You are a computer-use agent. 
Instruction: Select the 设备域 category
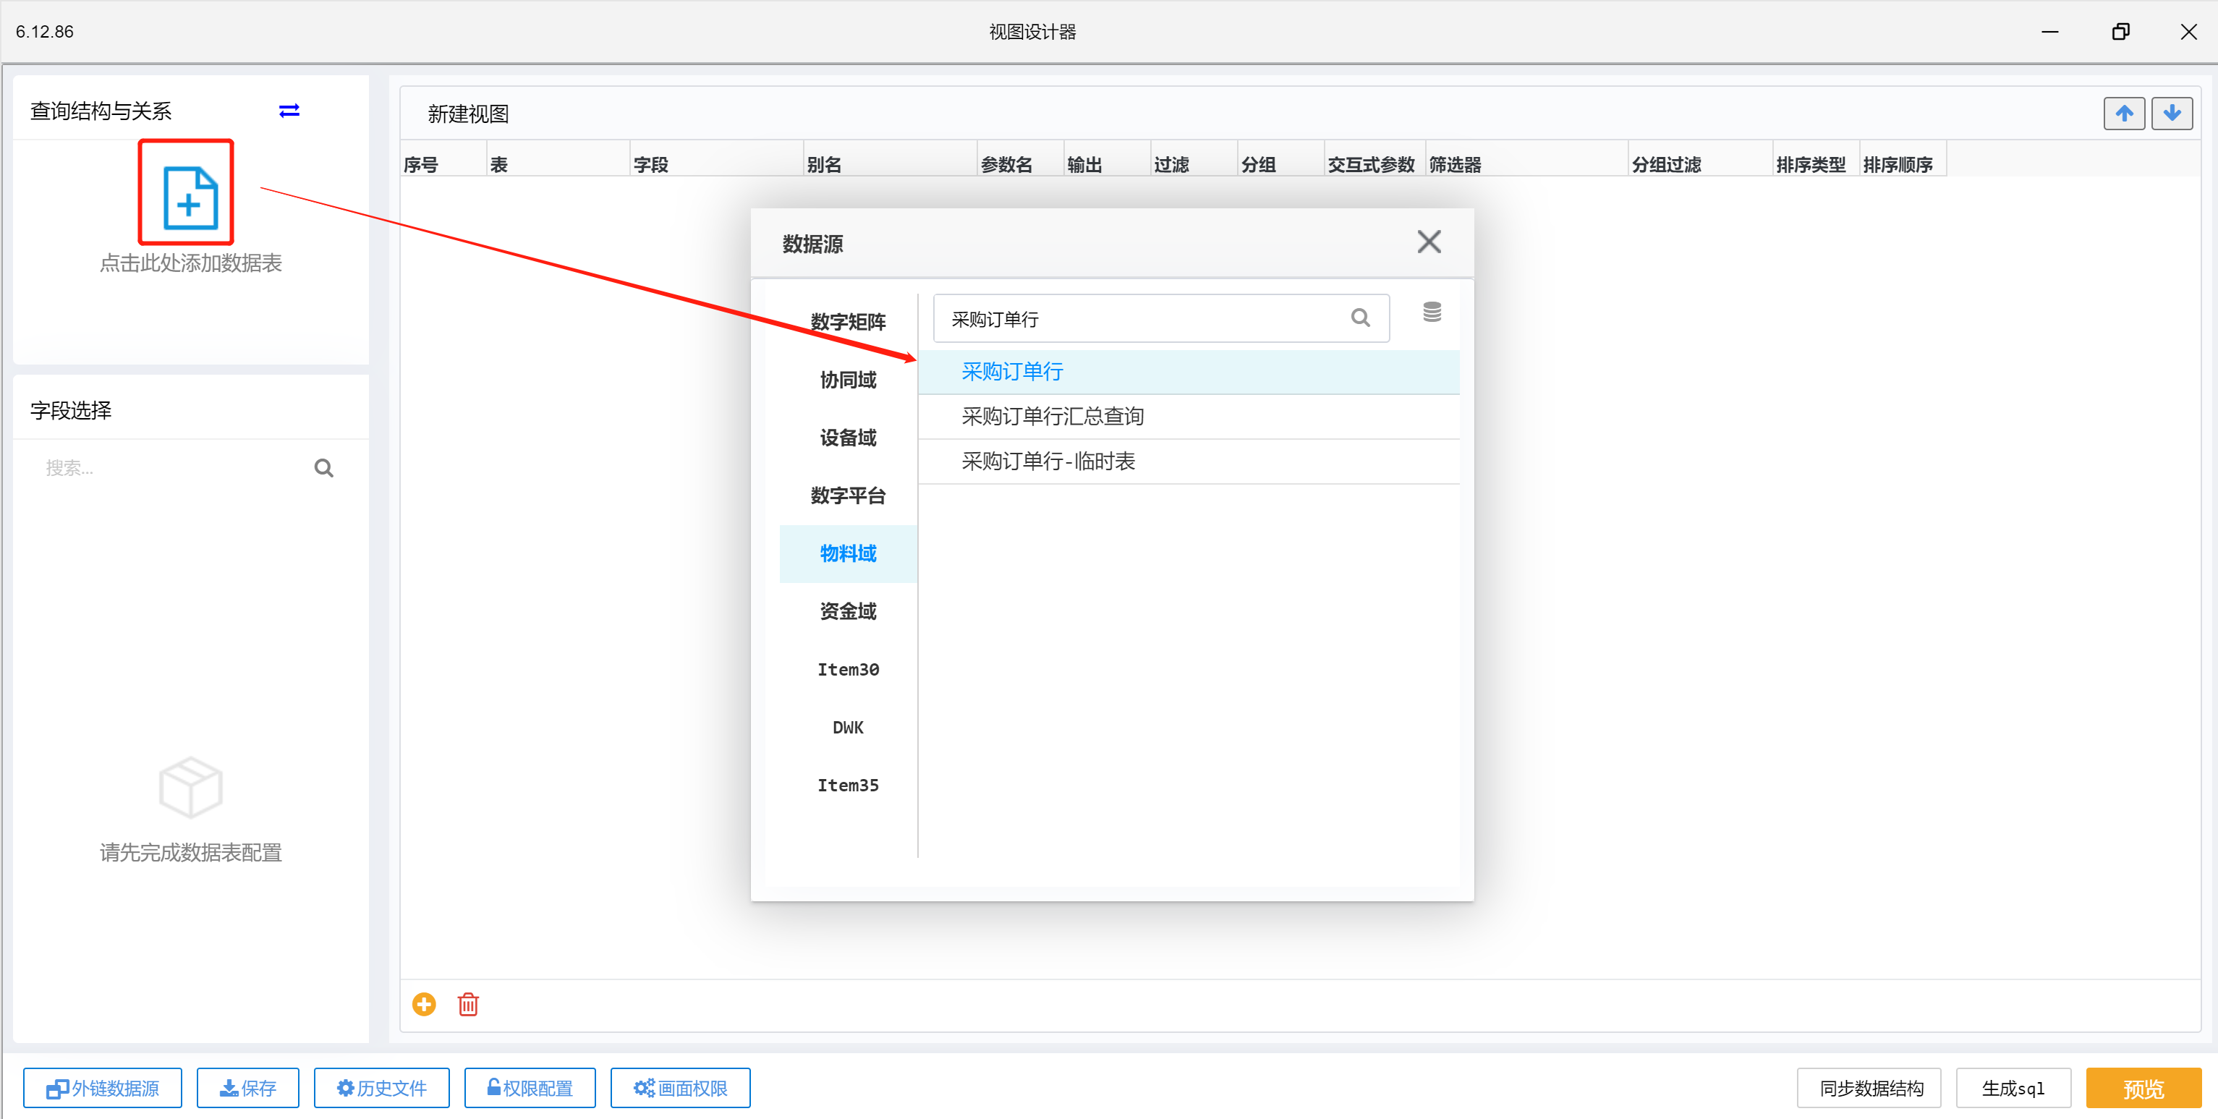(848, 438)
